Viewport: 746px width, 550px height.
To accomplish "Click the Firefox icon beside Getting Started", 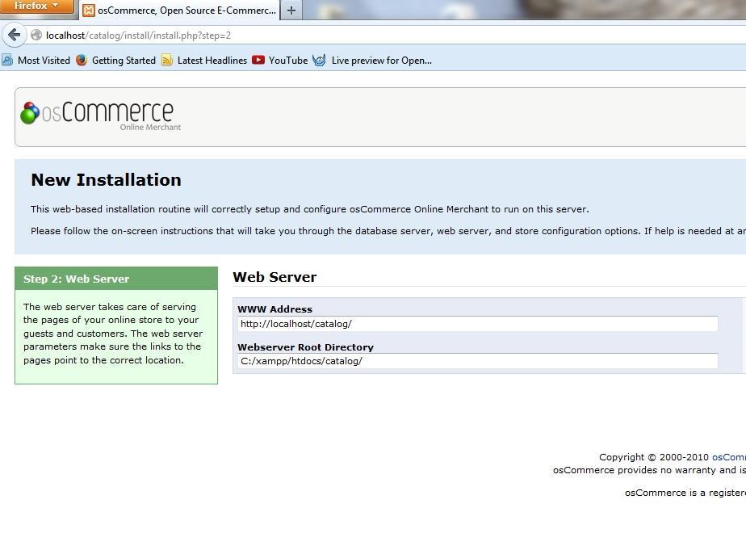I will (x=82, y=60).
